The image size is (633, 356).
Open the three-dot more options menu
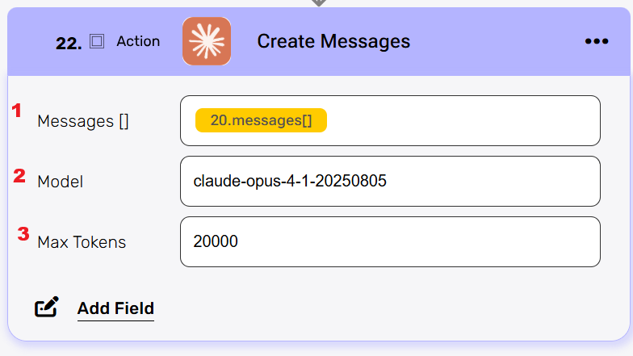click(596, 41)
